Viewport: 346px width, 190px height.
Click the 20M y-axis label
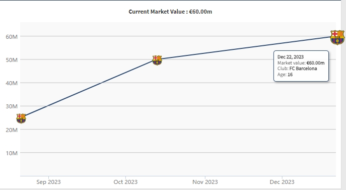12,130
